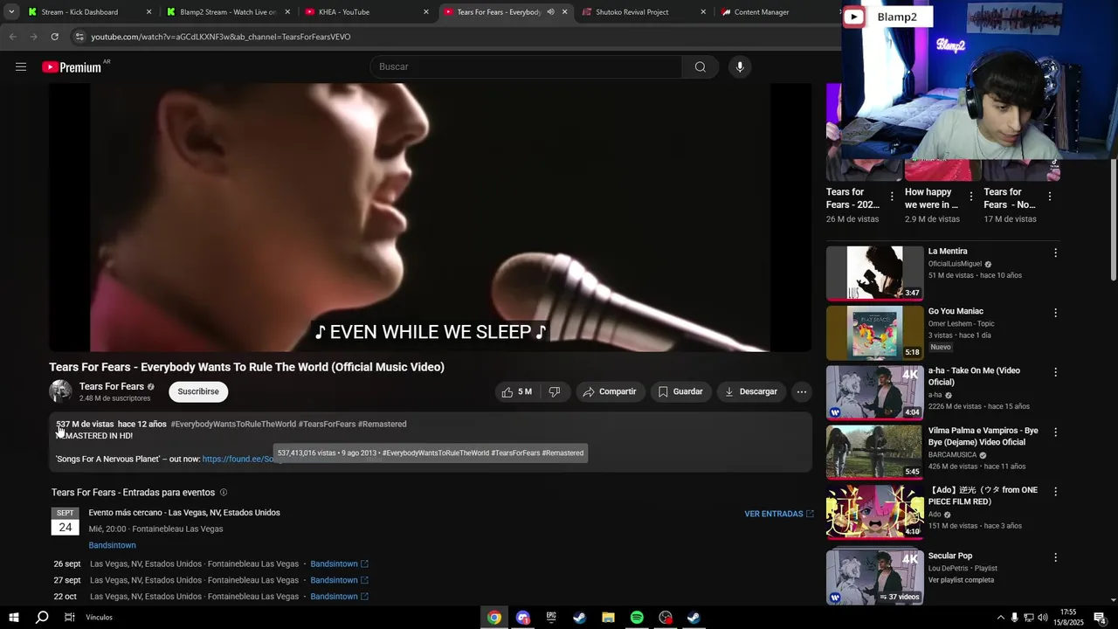Open the Tears For Fears channel name
Image resolution: width=1118 pixels, height=629 pixels.
(112, 386)
